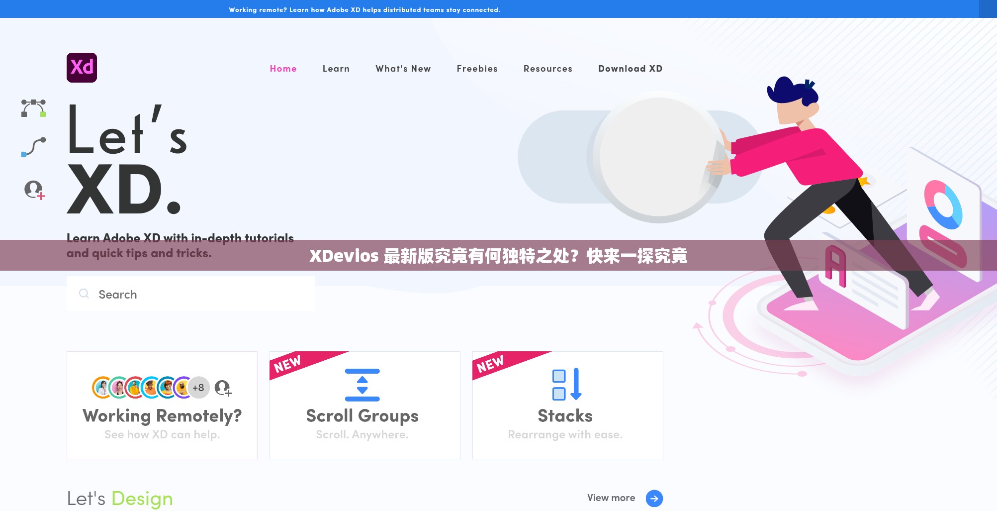Screen dimensions: 997x511
Task: Select the pen path nodes icon
Action: click(x=33, y=108)
